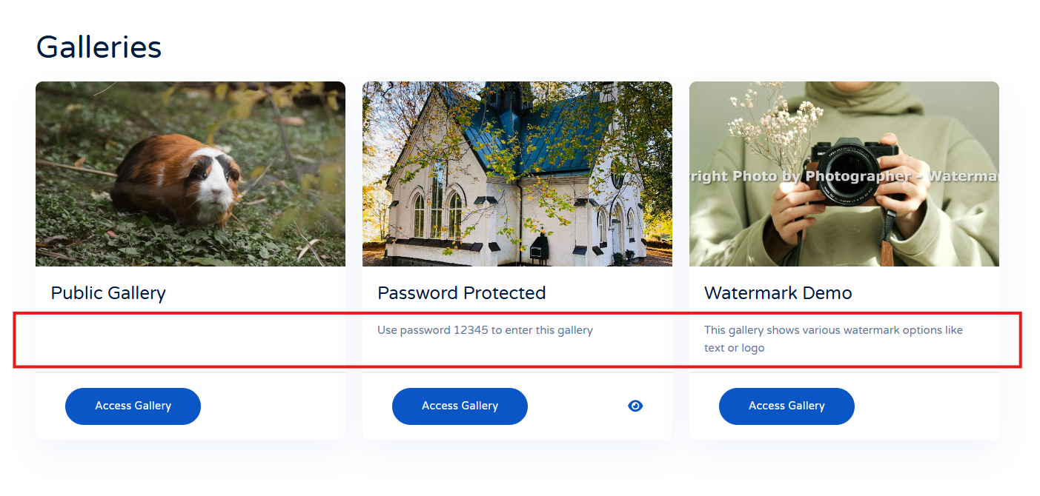The height and width of the screenshot is (496, 1040).
Task: Open the Public Gallery via Access Gallery button
Action: [x=133, y=406]
